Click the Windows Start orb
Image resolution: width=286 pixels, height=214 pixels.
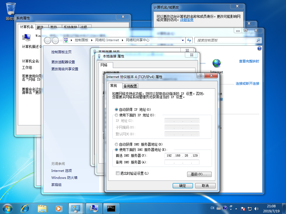coord(8,208)
